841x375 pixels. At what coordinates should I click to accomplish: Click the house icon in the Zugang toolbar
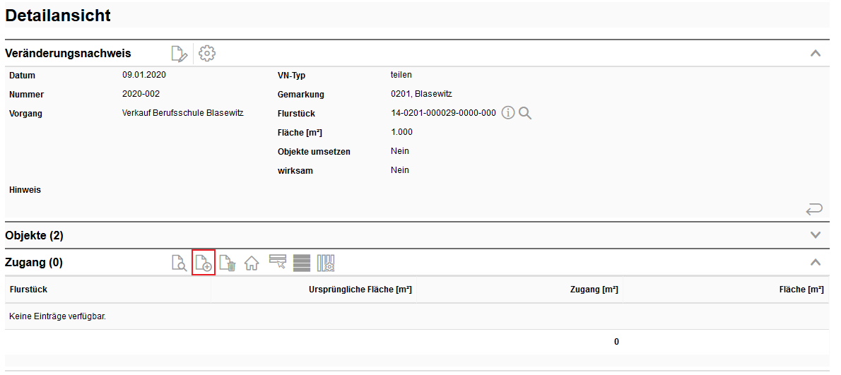pyautogui.click(x=252, y=263)
